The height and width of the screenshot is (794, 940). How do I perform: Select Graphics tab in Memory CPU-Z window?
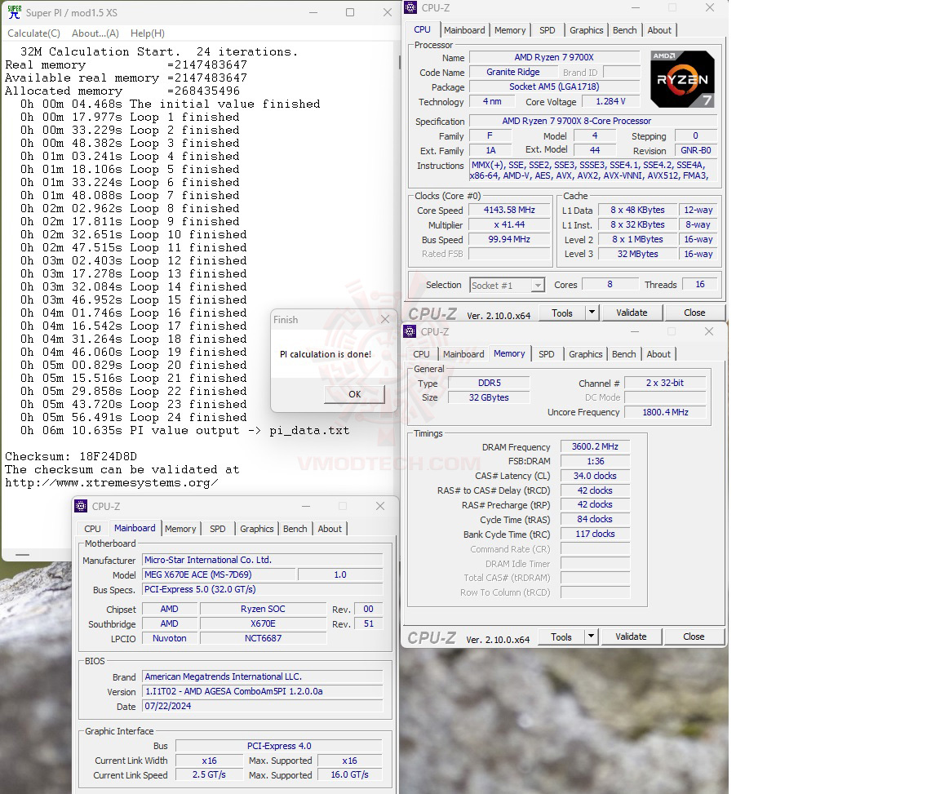pyautogui.click(x=585, y=354)
